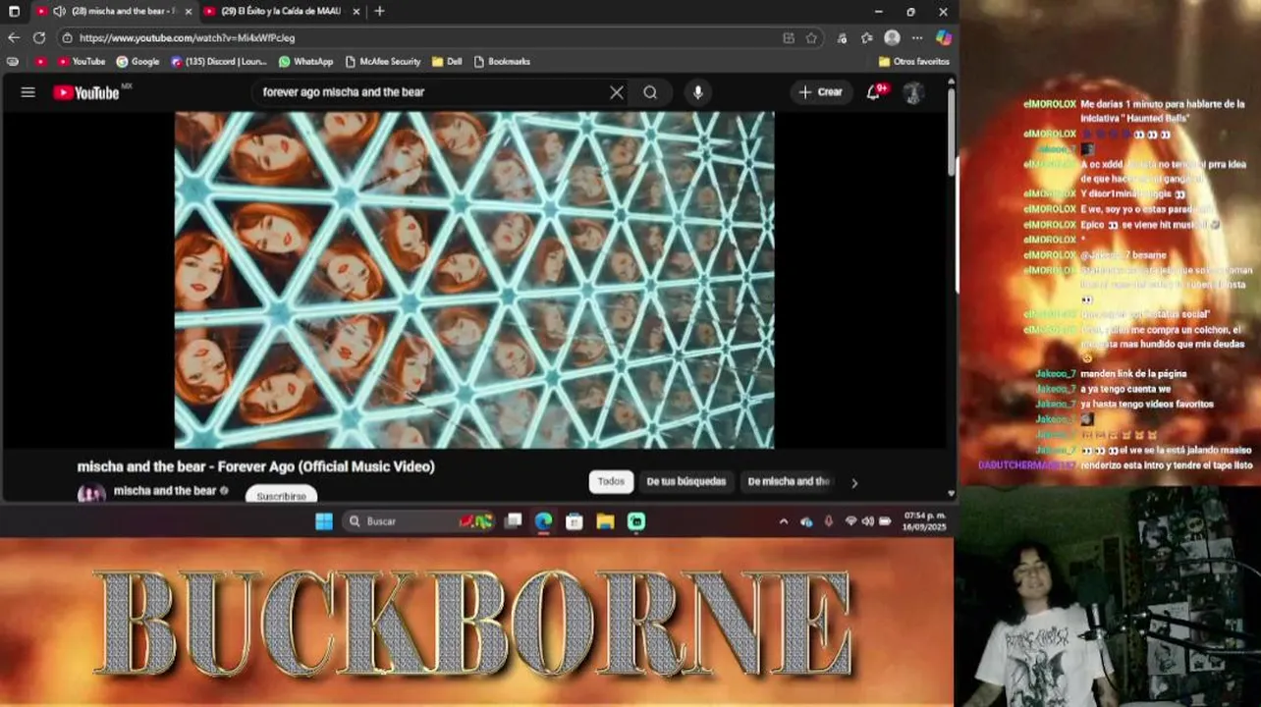
Task: Click the mischa and the bear channel avatar
Action: (x=91, y=493)
